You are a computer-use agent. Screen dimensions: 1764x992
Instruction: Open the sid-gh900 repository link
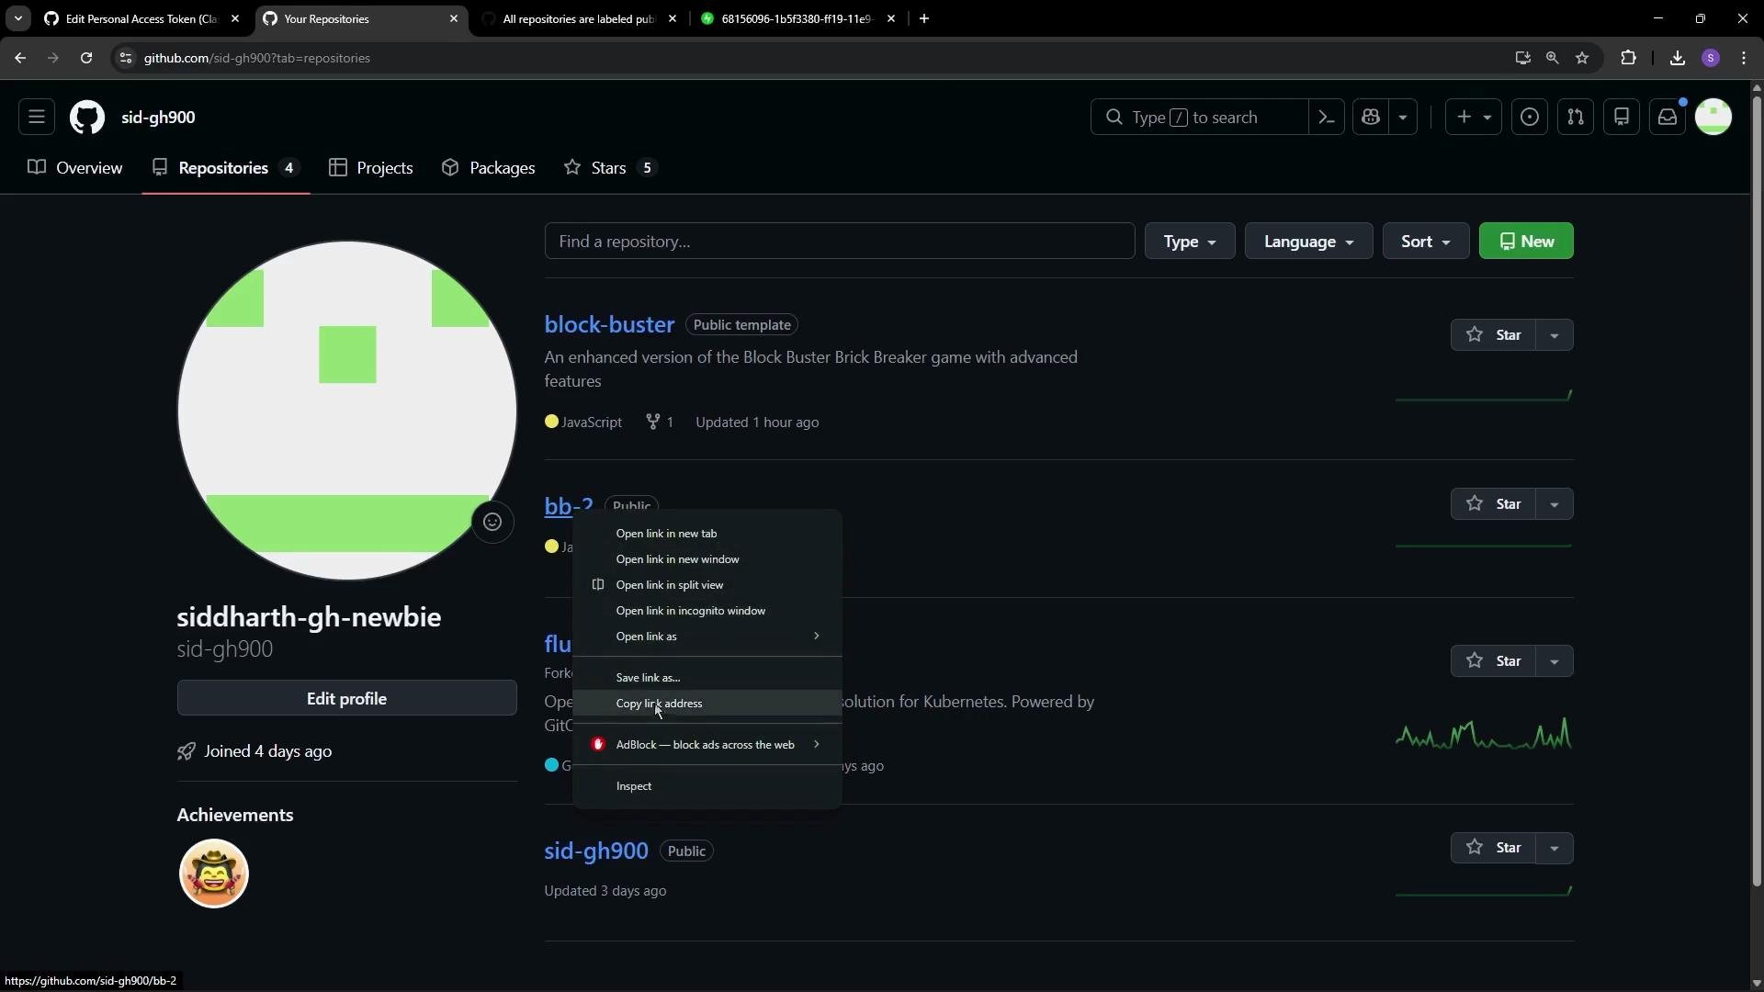[x=596, y=851]
